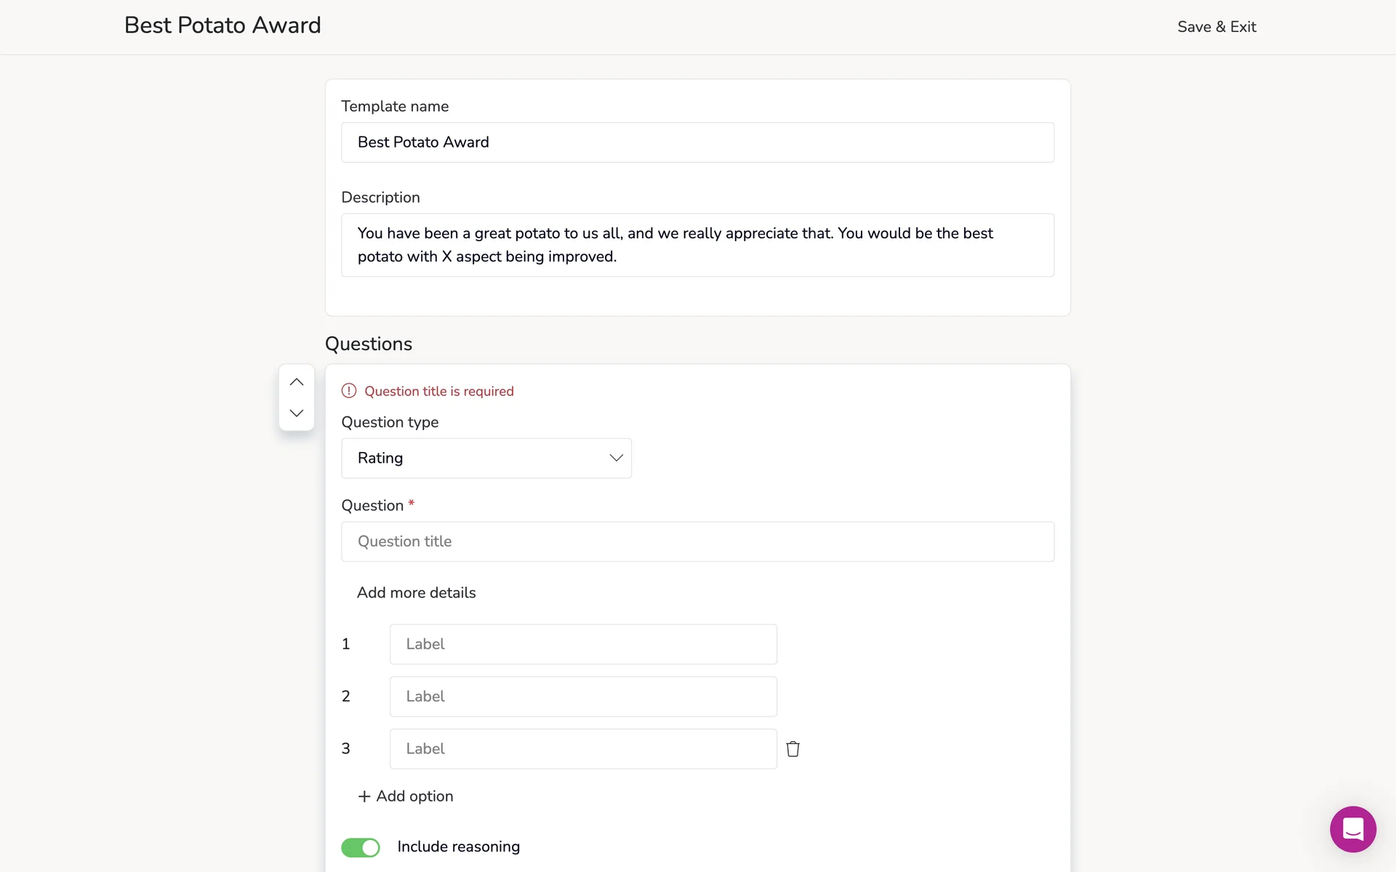Move question down with the down arrow
The image size is (1396, 872).
pyautogui.click(x=296, y=413)
